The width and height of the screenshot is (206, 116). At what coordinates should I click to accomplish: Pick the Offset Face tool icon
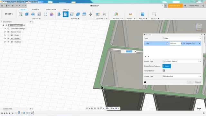point(84,14)
